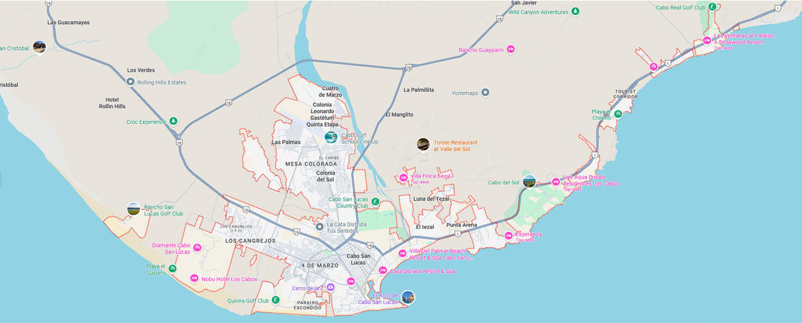Select the El tezal place label

coord(425,227)
